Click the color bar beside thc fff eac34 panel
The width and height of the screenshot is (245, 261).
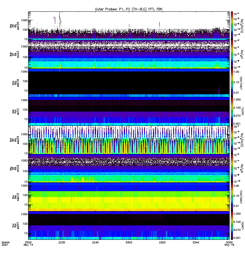click(x=232, y=140)
